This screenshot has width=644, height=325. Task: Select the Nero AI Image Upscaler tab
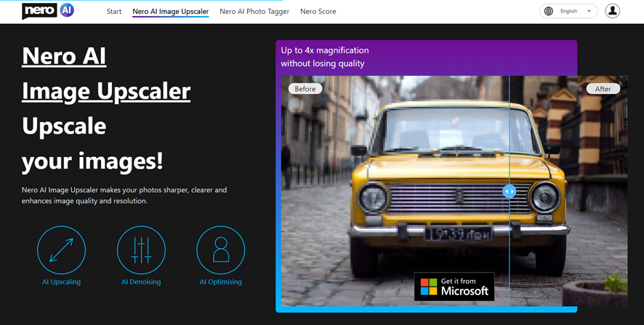pos(170,12)
